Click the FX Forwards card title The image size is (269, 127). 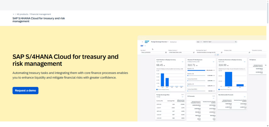(191, 96)
